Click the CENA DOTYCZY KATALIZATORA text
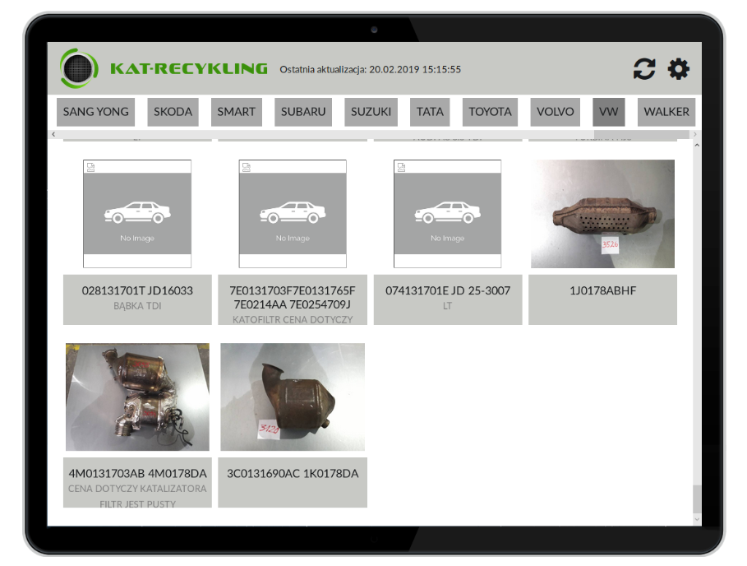 point(137,489)
